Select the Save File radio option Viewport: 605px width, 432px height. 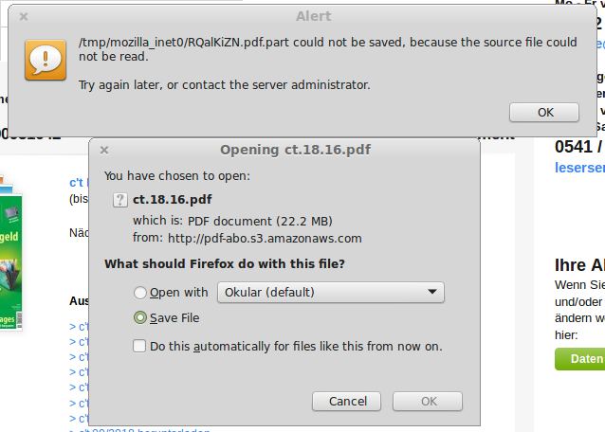(140, 318)
